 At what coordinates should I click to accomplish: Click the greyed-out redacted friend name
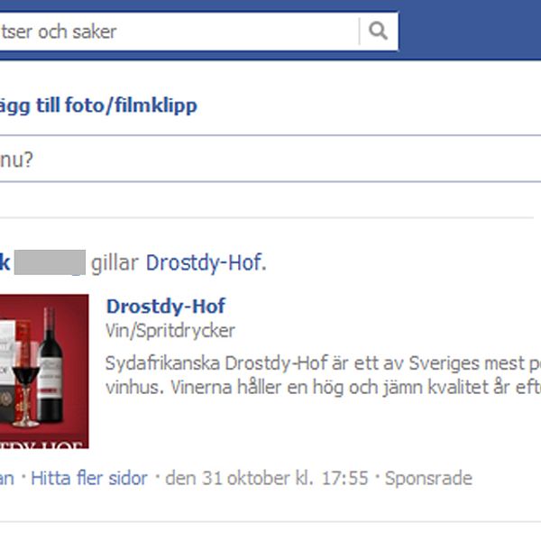click(50, 262)
